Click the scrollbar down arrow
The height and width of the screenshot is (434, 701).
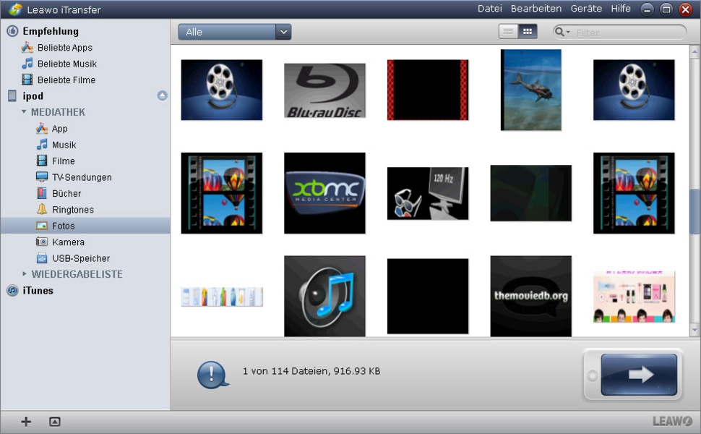coord(694,330)
